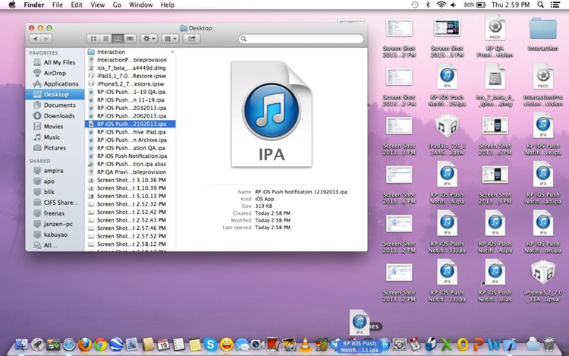Open Skype from the Dock
This screenshot has width=569, height=356.
pyautogui.click(x=209, y=345)
